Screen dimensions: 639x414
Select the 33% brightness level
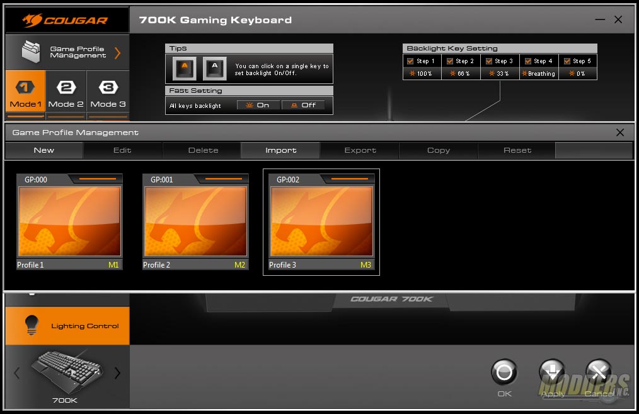coord(500,73)
